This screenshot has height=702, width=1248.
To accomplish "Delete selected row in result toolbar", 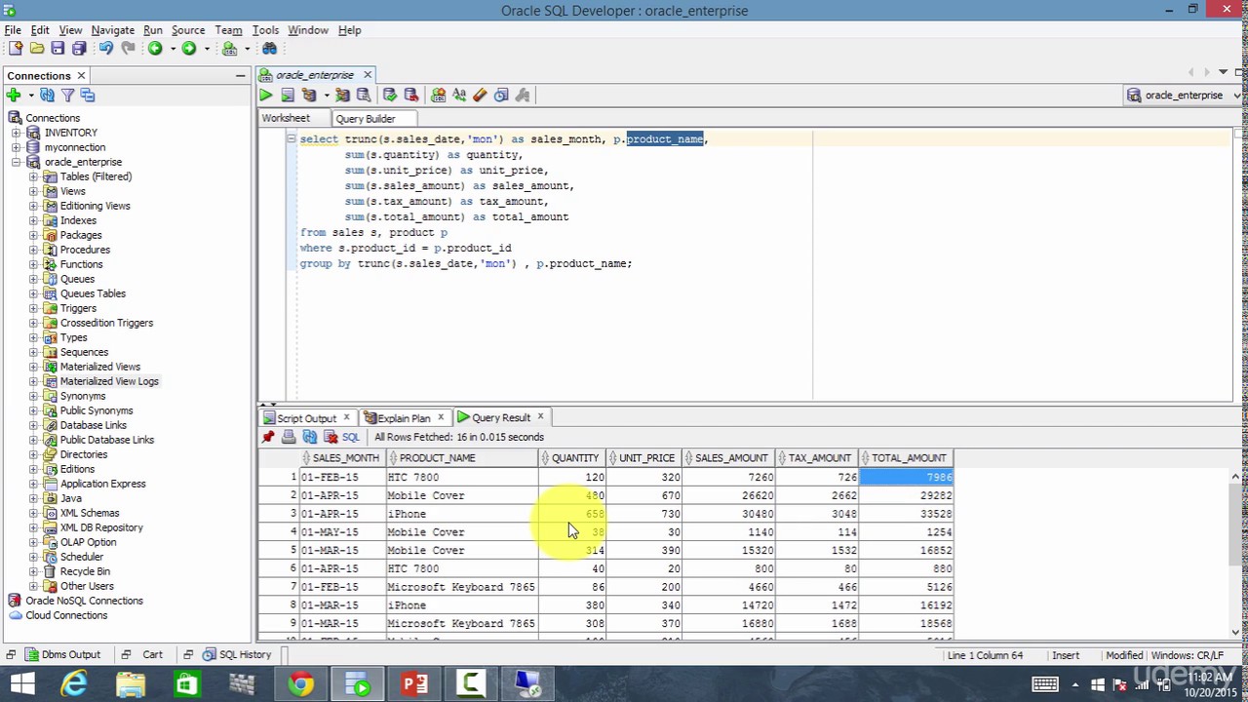I will click(331, 437).
